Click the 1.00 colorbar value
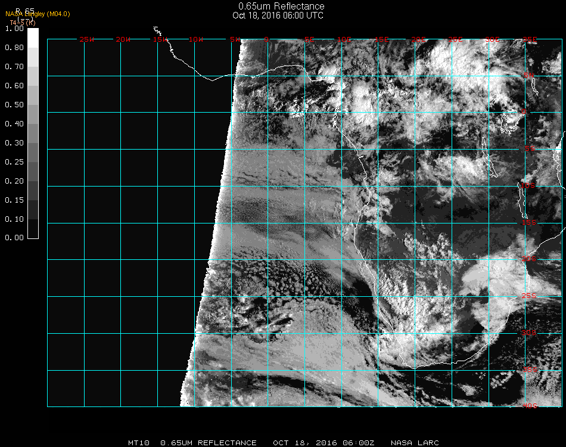 [14, 29]
